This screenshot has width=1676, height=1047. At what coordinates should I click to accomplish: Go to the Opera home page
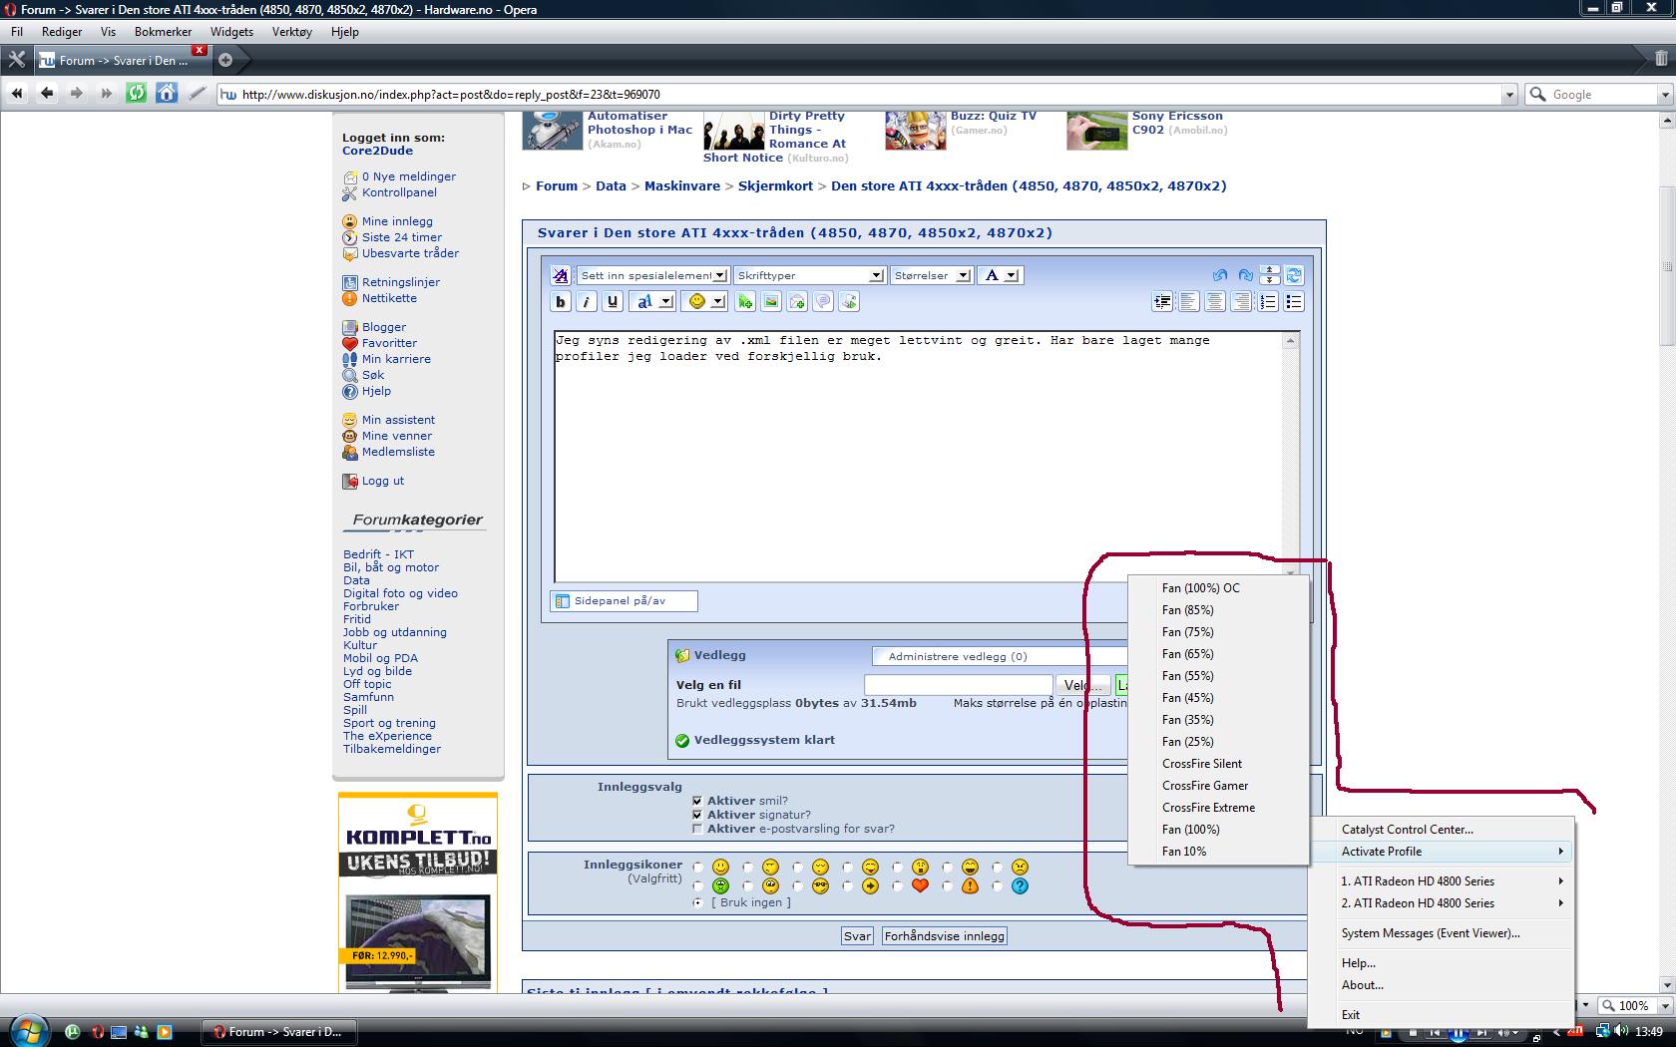tap(167, 94)
